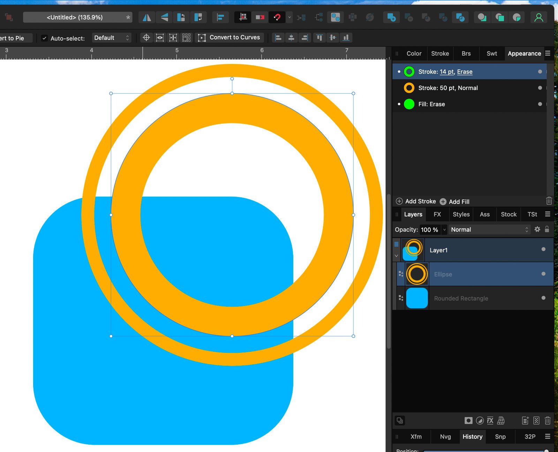Align selection left in the context toolbar
Screen dimensions: 558x452
coord(278,38)
